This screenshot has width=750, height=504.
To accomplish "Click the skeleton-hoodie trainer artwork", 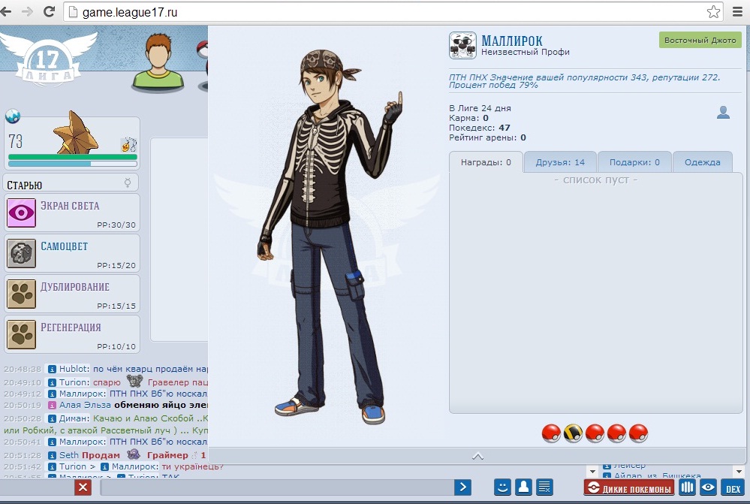I will click(x=330, y=237).
